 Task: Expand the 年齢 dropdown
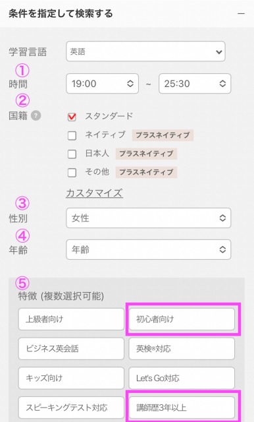149,250
